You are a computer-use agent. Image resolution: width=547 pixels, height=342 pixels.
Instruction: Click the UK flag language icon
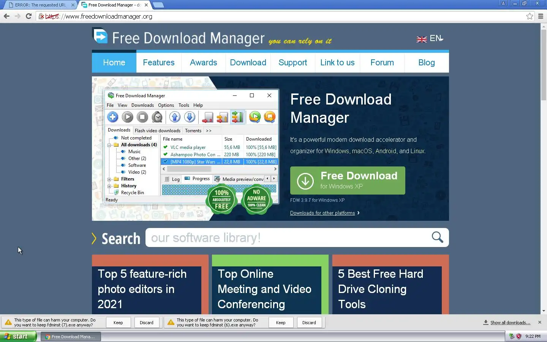[422, 39]
